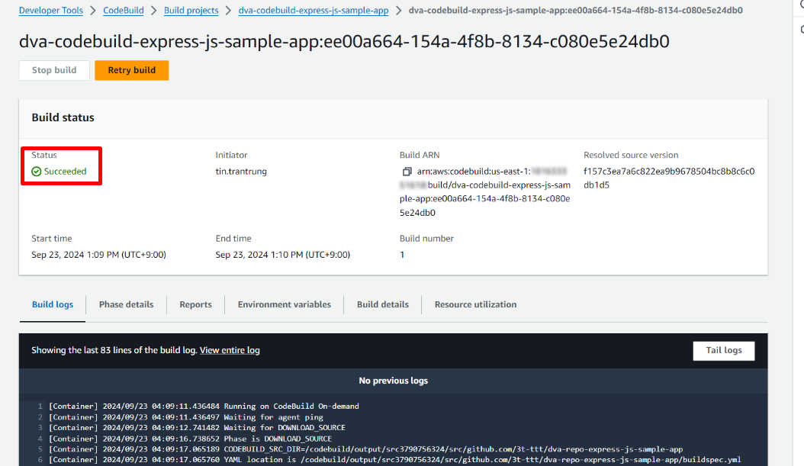The width and height of the screenshot is (804, 466).
Task: Navigate to Build projects breadcrumb
Action: (191, 11)
